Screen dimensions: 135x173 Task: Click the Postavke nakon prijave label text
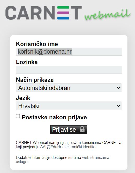pos(54,117)
